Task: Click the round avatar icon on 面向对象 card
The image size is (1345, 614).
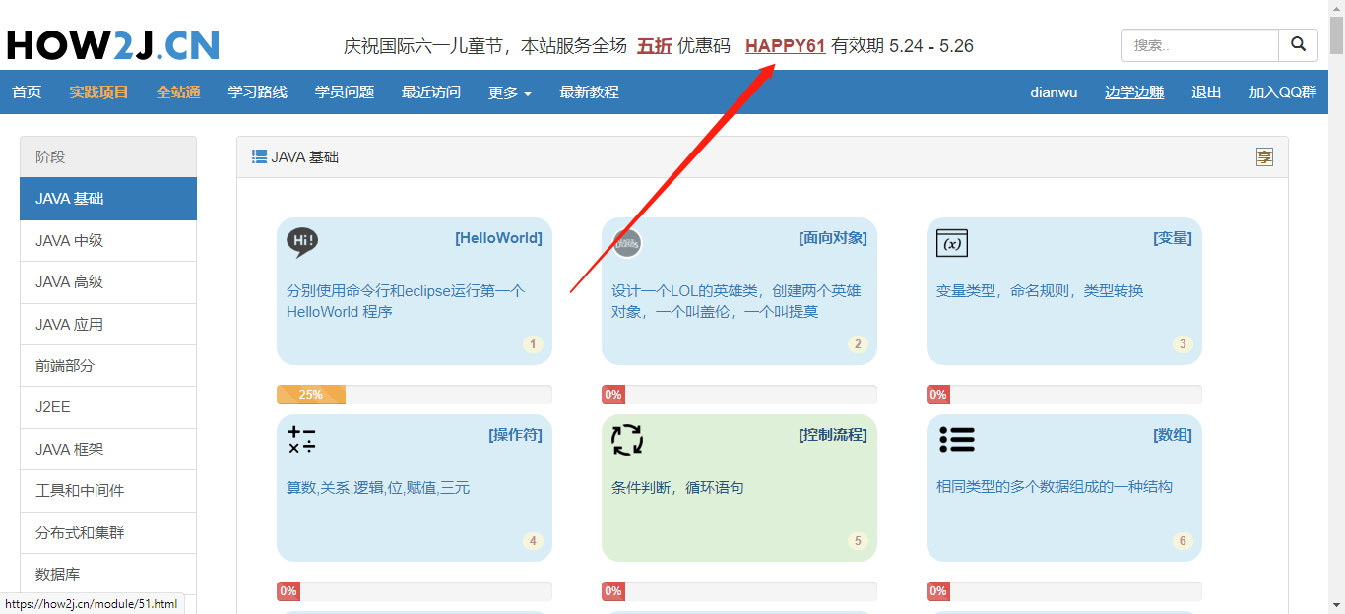Action: (x=627, y=243)
